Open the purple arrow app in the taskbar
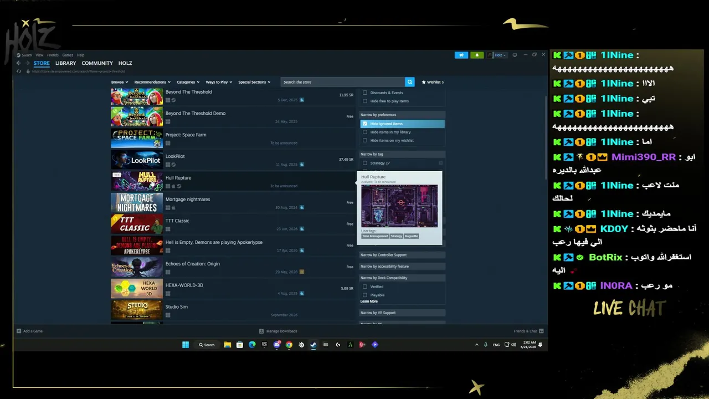 click(375, 345)
